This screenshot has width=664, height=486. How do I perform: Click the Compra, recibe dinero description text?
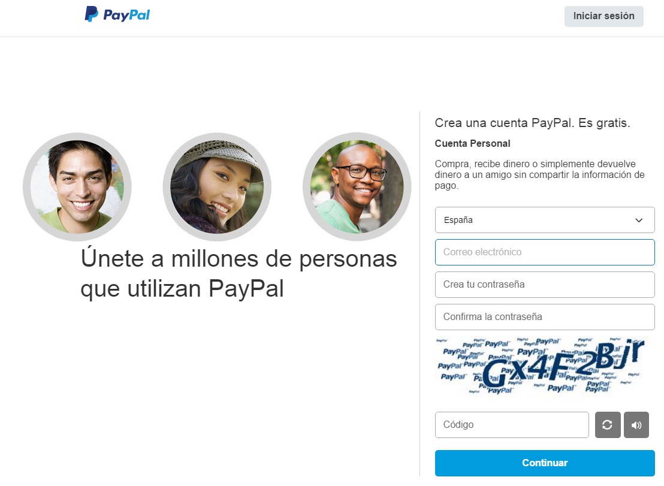tap(539, 174)
